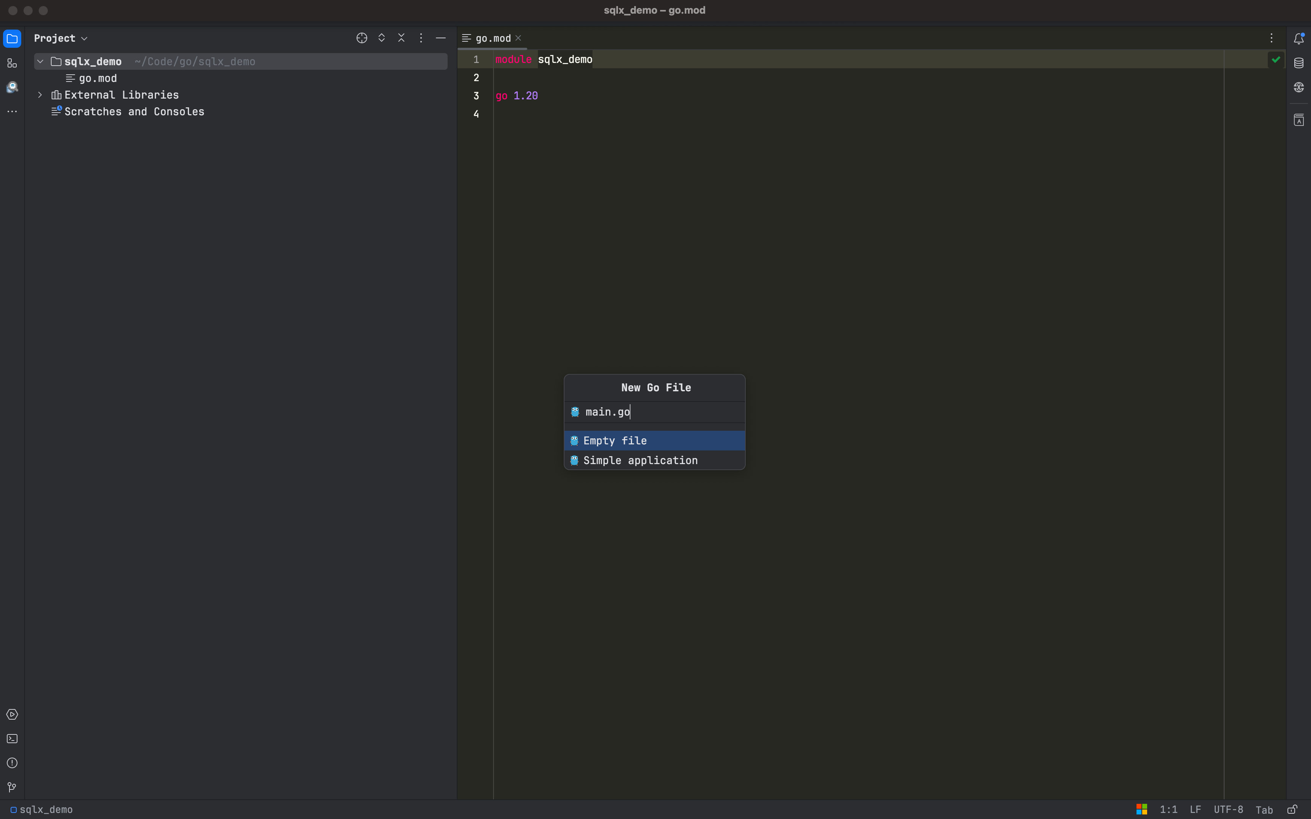Image resolution: width=1311 pixels, height=819 pixels.
Task: Close the go.mod editor tab
Action: point(519,38)
